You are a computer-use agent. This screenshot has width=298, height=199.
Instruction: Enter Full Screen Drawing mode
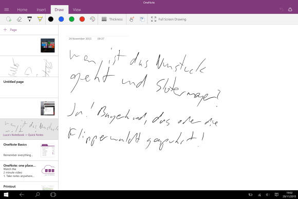[169, 19]
